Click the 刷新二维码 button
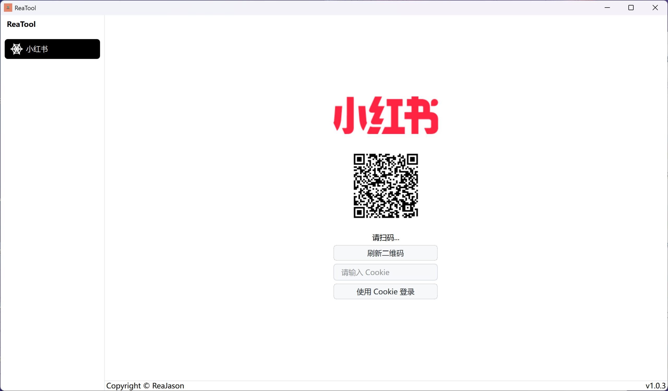This screenshot has height=391, width=668. [385, 253]
